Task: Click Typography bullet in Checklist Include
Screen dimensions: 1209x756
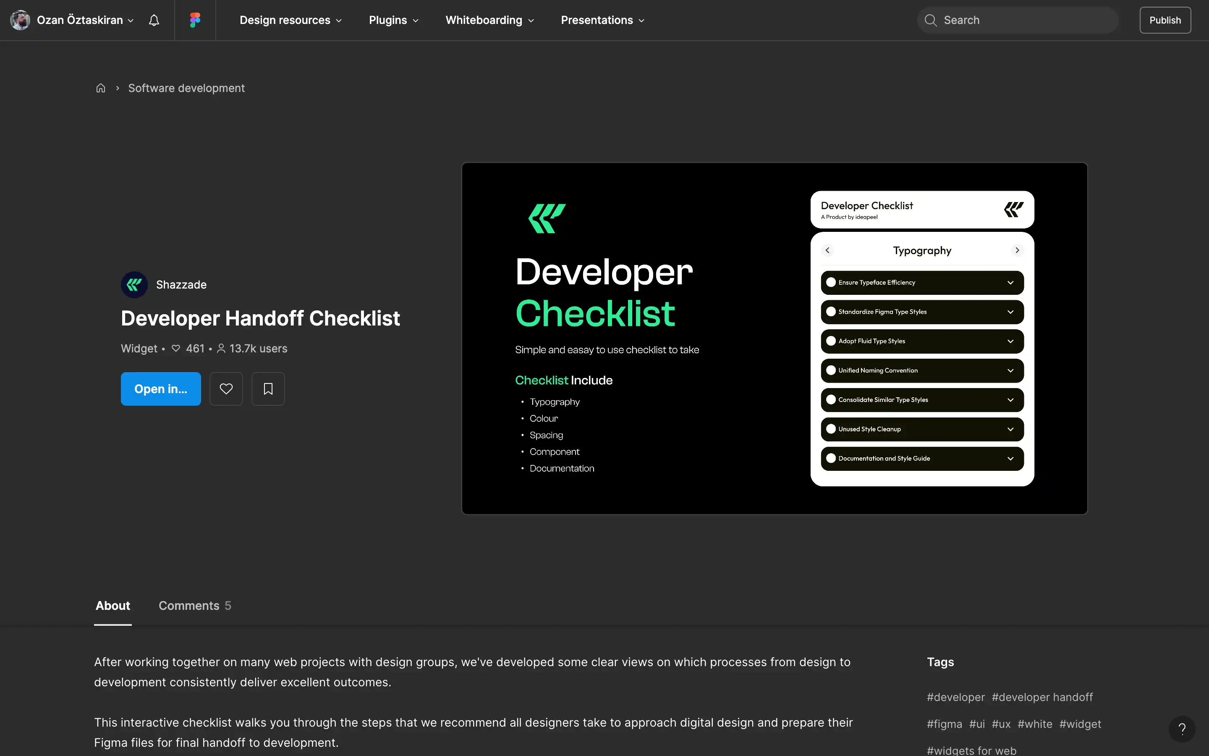Action: coord(555,402)
